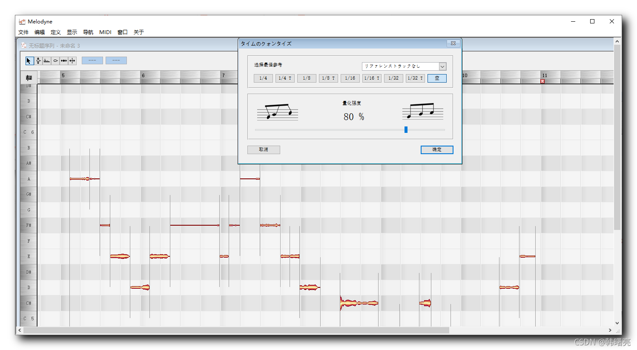This screenshot has width=637, height=350.
Task: Open the 关于 menu
Action: (139, 32)
